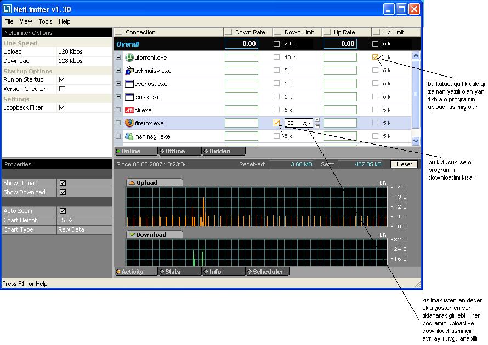Open the View menu
Viewport: 488px width, 345px height.
26,21
